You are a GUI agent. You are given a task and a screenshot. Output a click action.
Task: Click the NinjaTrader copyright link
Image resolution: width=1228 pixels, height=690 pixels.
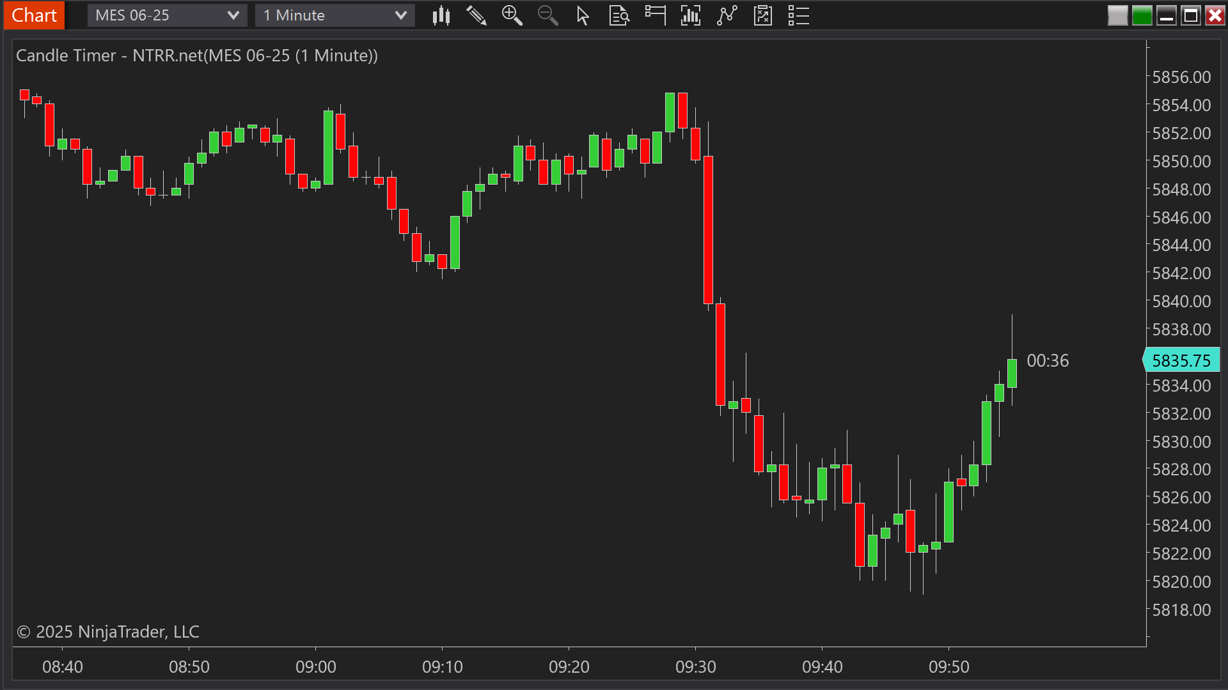(x=107, y=632)
